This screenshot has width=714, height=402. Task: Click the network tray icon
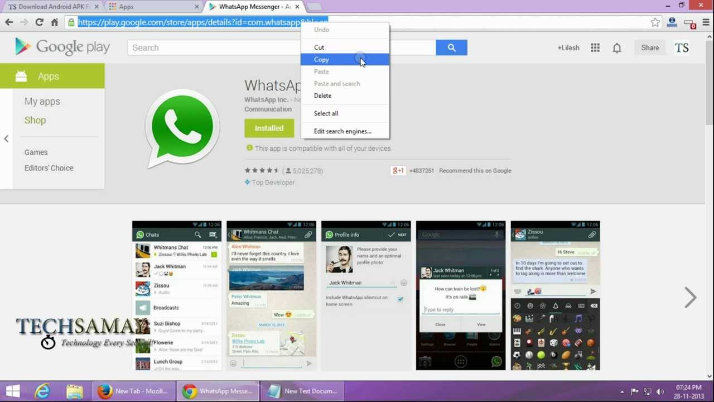[x=648, y=391]
